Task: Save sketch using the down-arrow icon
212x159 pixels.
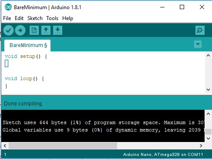Action: click(57, 30)
